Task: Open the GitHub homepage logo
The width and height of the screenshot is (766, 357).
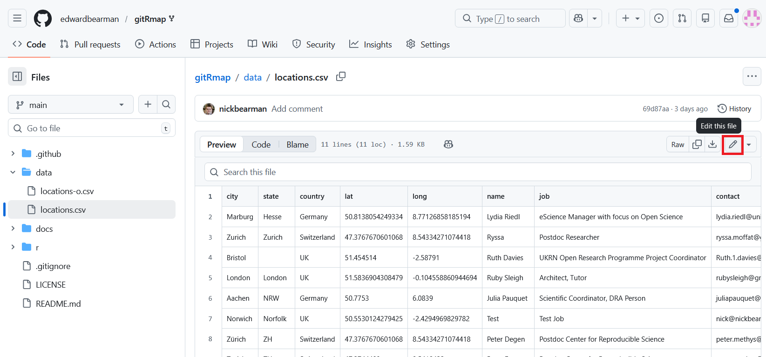Action: (43, 19)
